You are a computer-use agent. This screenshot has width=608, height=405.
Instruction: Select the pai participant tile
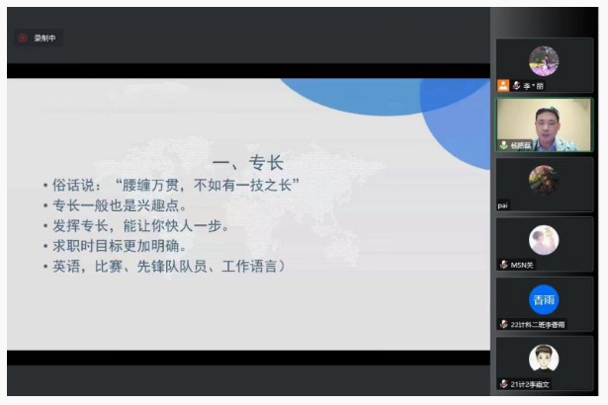tap(544, 183)
